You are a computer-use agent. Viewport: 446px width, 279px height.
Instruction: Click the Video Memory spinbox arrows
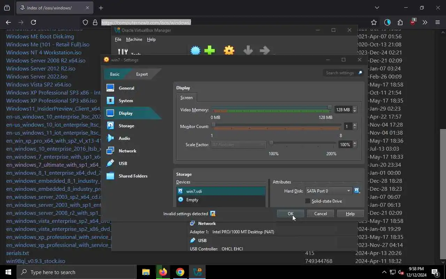point(355,110)
